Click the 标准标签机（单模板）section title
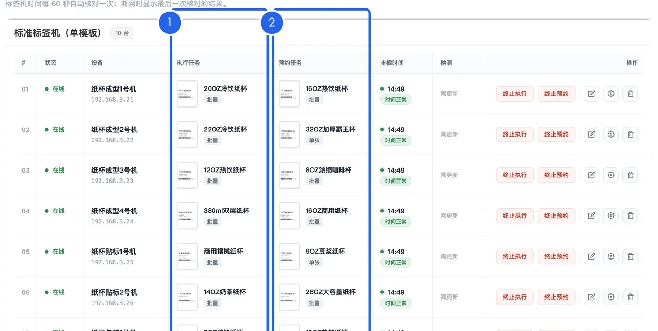The image size is (658, 331). [x=58, y=33]
